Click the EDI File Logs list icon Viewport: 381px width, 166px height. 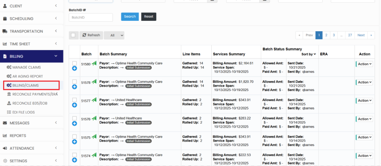coord(9,112)
